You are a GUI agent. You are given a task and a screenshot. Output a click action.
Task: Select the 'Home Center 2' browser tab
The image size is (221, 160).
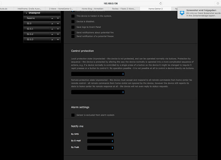coord(155,9)
